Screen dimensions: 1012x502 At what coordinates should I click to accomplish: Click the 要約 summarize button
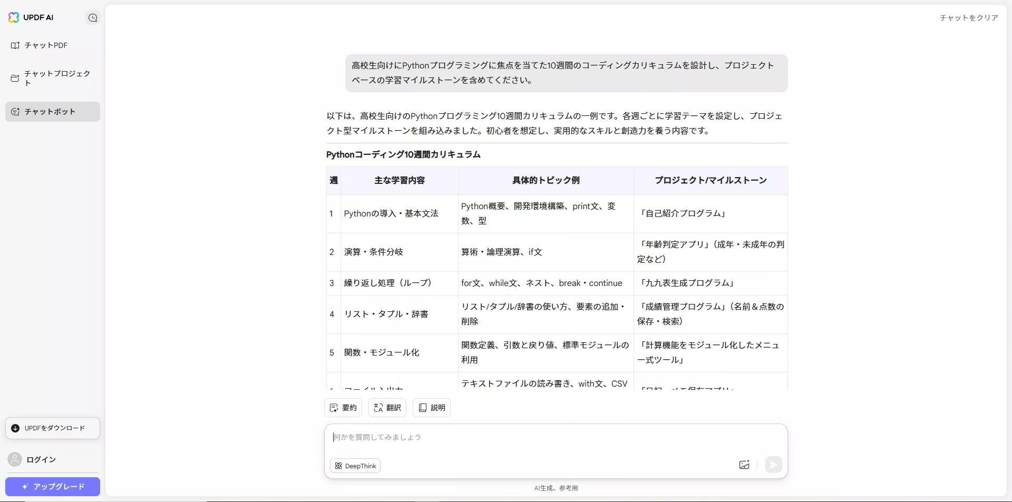coord(343,408)
